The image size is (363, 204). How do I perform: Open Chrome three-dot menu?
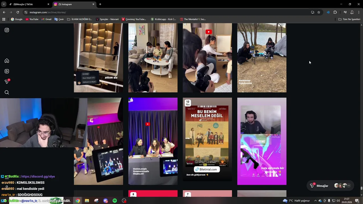pos(359,12)
